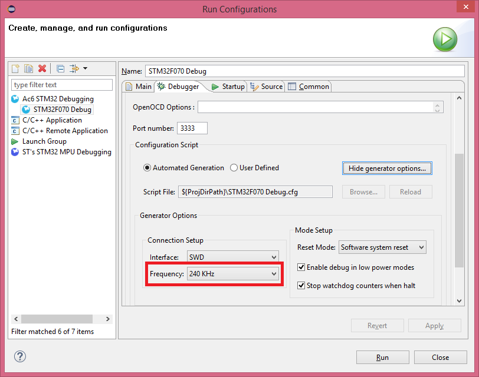The width and height of the screenshot is (479, 377).
Task: Delete selected configuration with red X
Action: (42, 69)
